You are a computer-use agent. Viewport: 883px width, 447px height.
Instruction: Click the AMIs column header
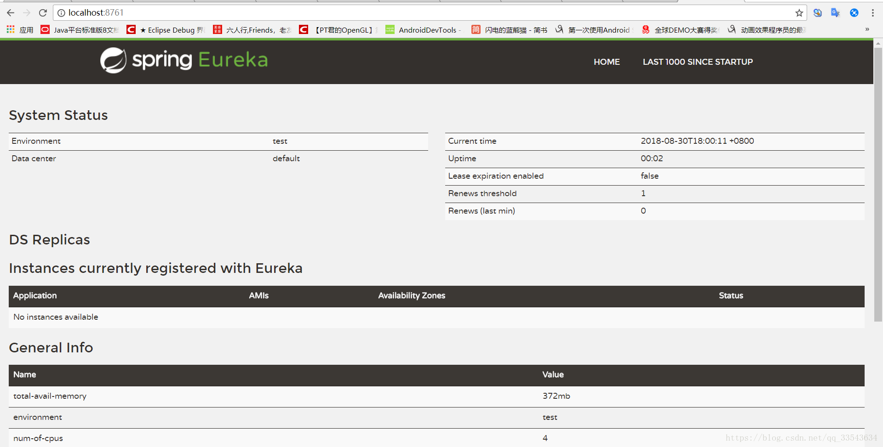258,295
